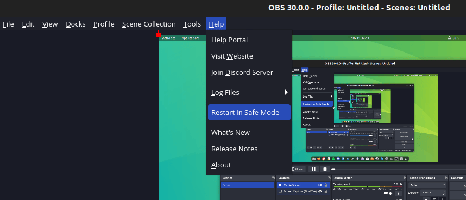Toggle visibility of Screen Capture (PipeWire) source
Viewport: 466px width, 200px height.
320,191
